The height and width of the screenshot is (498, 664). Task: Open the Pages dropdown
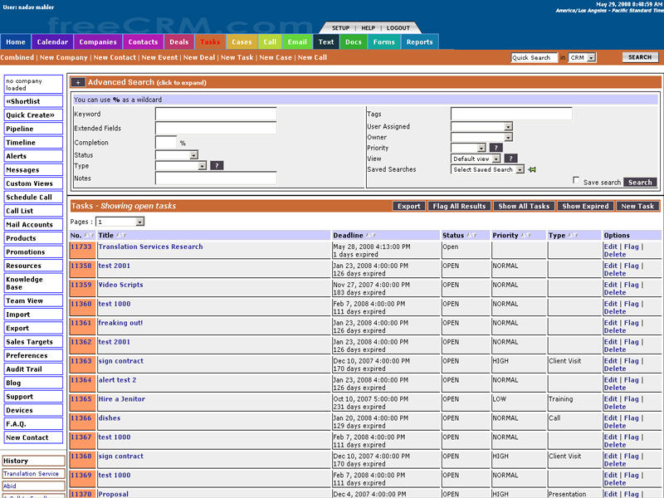point(120,222)
